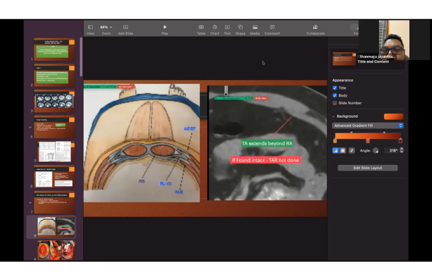The image size is (432, 280).
Task: Select slide 7 thumbnail in navigator
Action: click(x=54, y=203)
